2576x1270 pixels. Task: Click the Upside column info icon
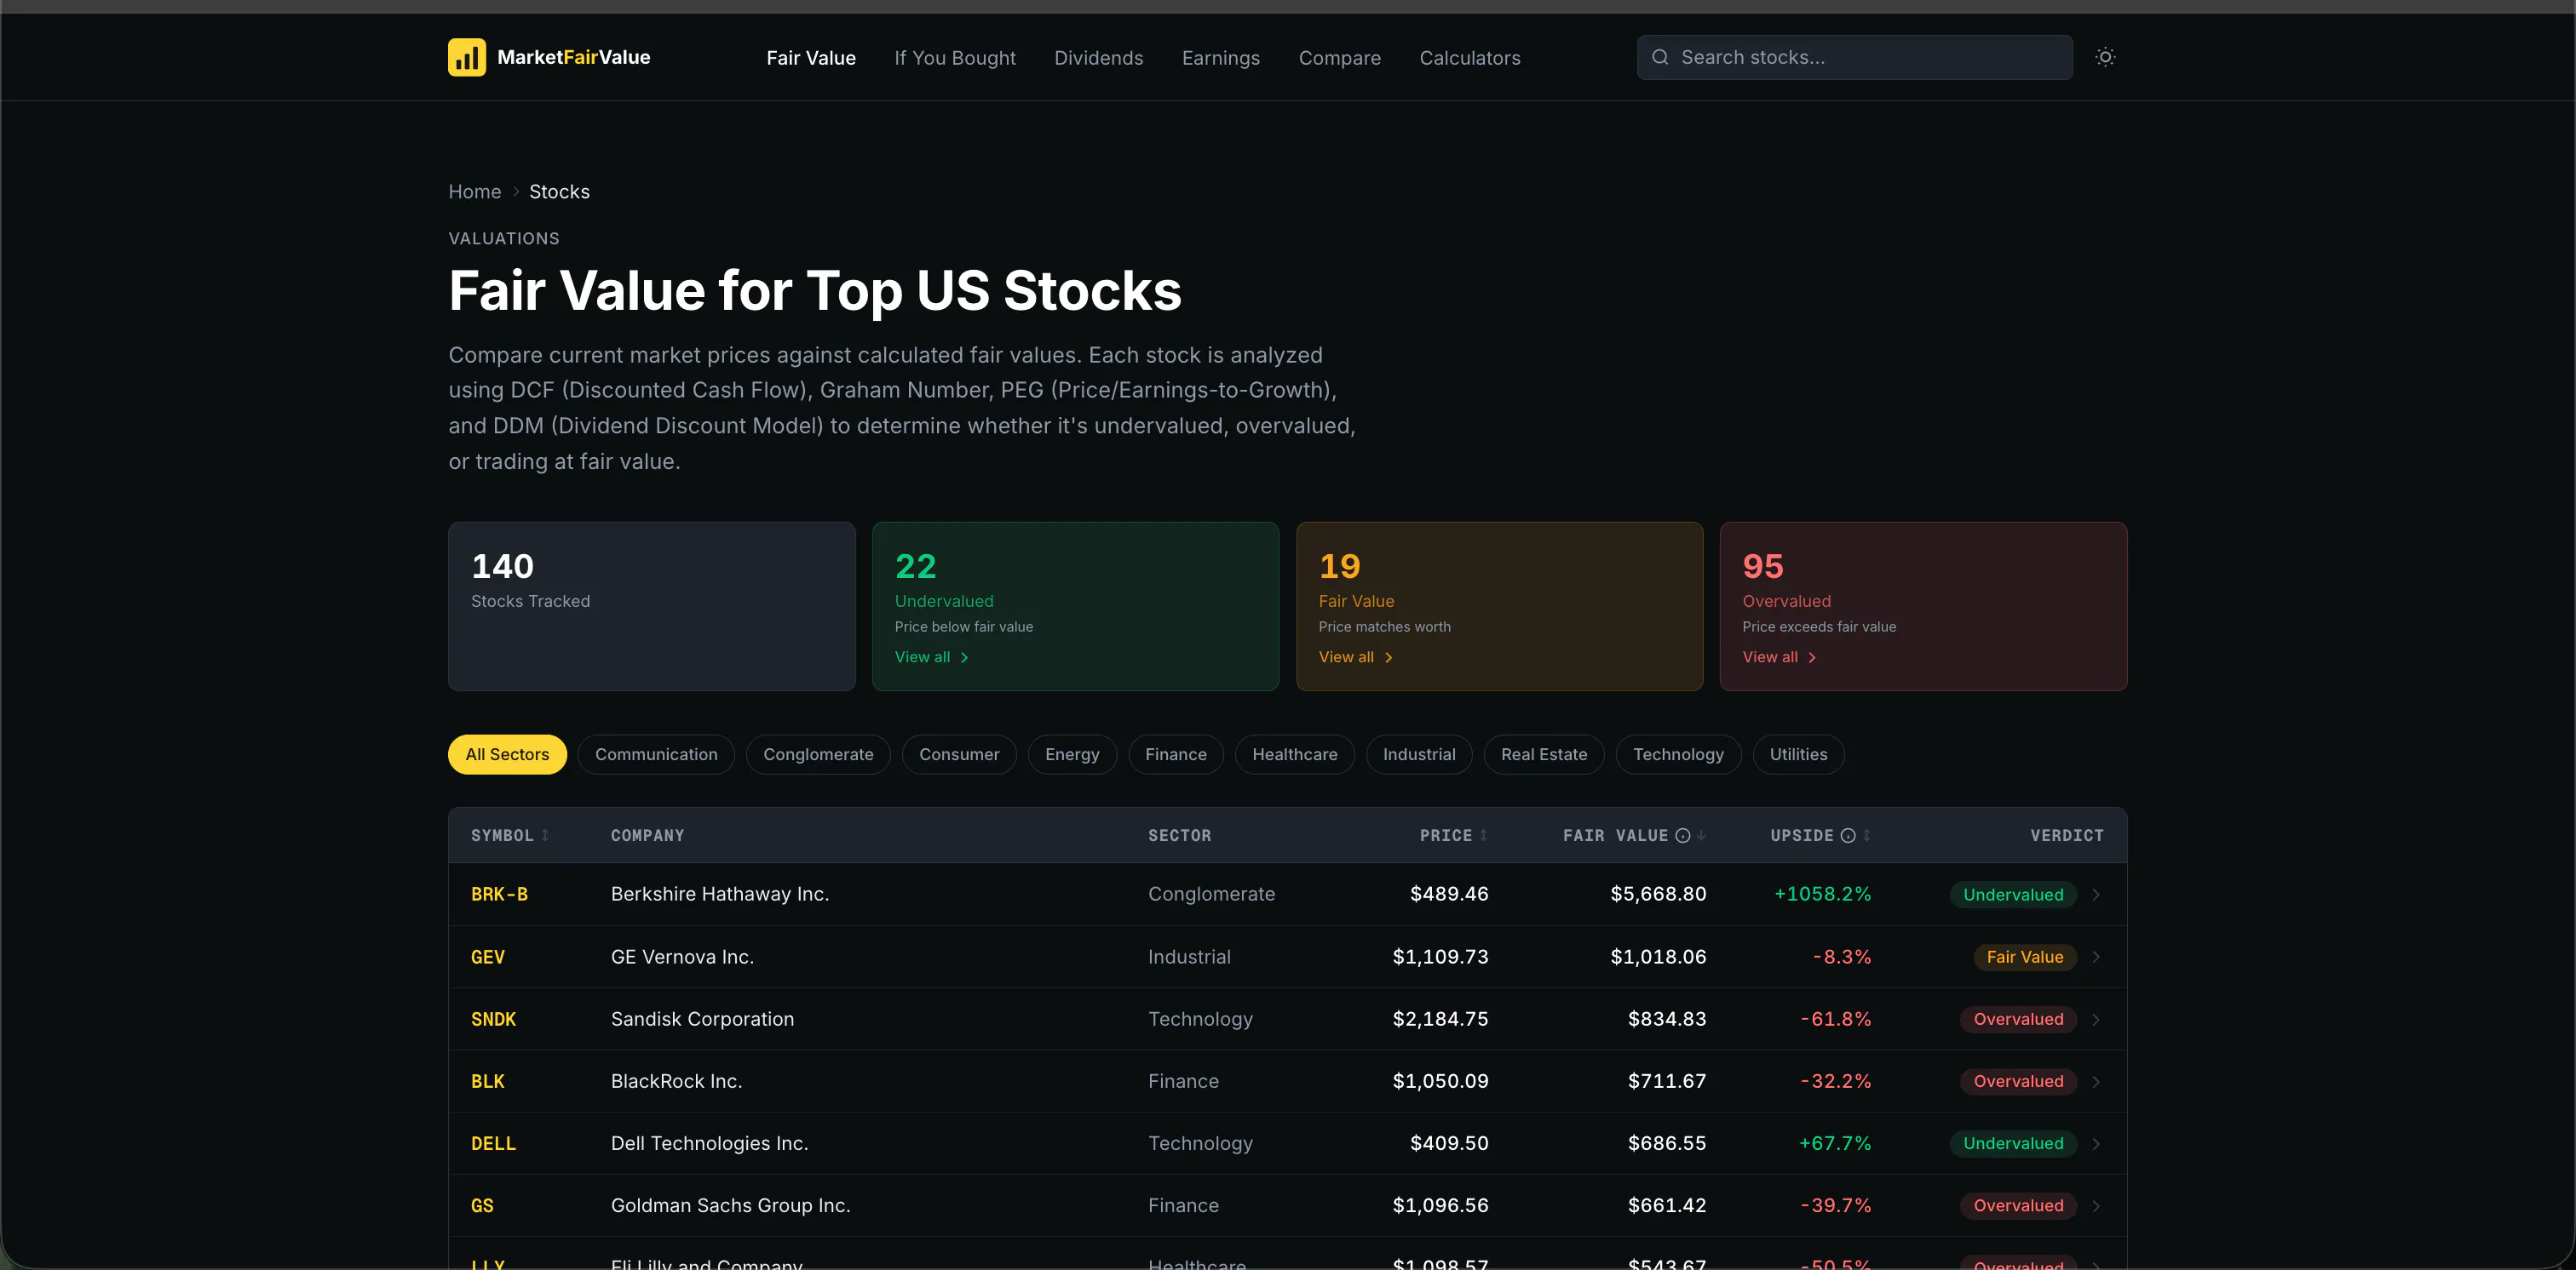pos(1848,835)
